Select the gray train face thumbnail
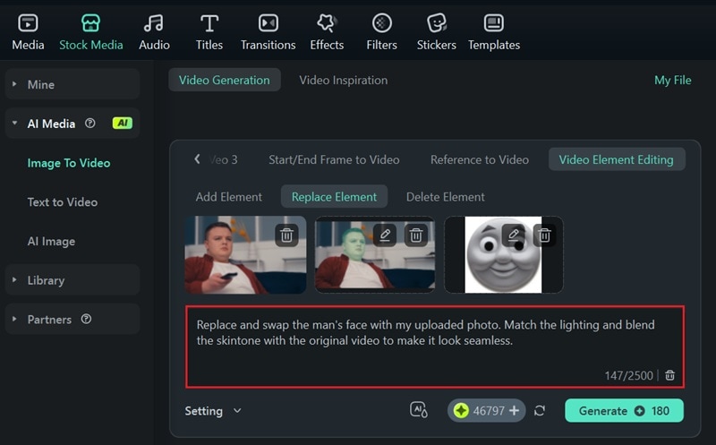Screen dimensions: 716x445 [503, 254]
